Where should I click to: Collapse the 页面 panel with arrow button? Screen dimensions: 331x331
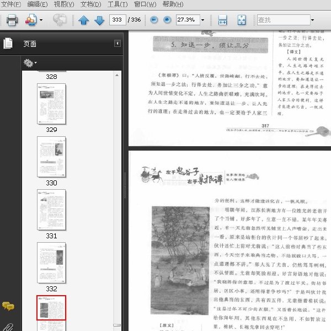click(118, 43)
